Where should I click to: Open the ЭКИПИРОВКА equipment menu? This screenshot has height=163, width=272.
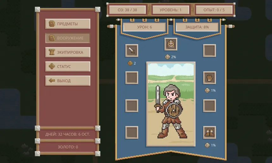tap(68, 52)
